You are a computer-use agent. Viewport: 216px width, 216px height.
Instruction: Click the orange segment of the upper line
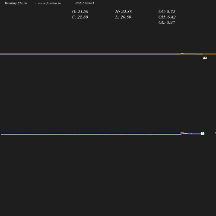(x=210, y=54)
